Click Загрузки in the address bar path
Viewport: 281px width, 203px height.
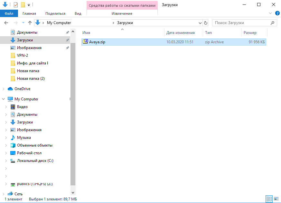[x=125, y=23]
